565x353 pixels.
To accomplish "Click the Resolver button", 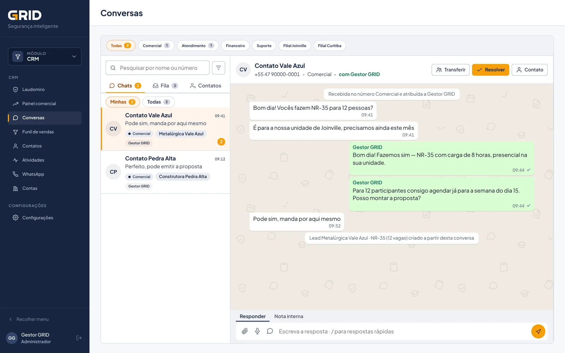I will [x=490, y=70].
